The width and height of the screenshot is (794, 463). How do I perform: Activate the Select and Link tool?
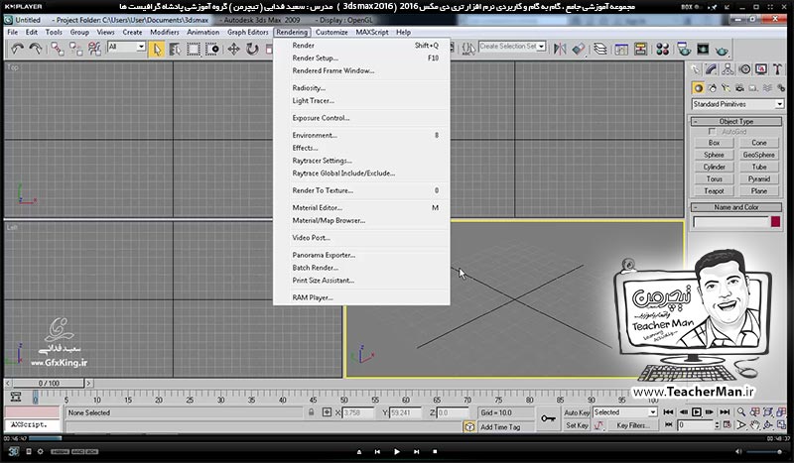(58, 49)
